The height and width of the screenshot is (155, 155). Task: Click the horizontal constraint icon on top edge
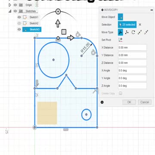pos(58,40)
